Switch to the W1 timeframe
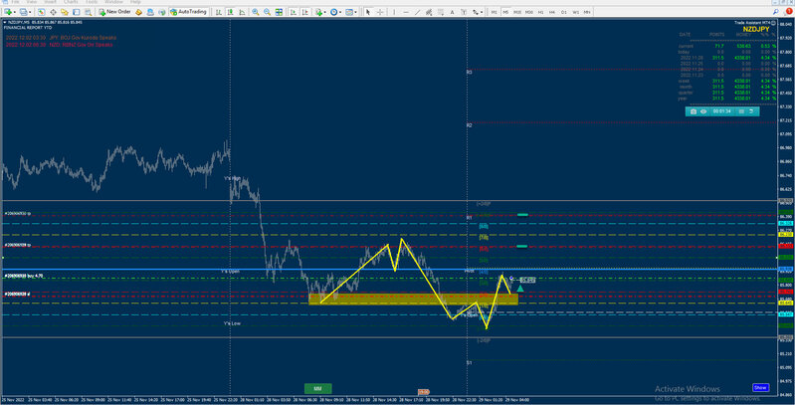 pos(575,12)
